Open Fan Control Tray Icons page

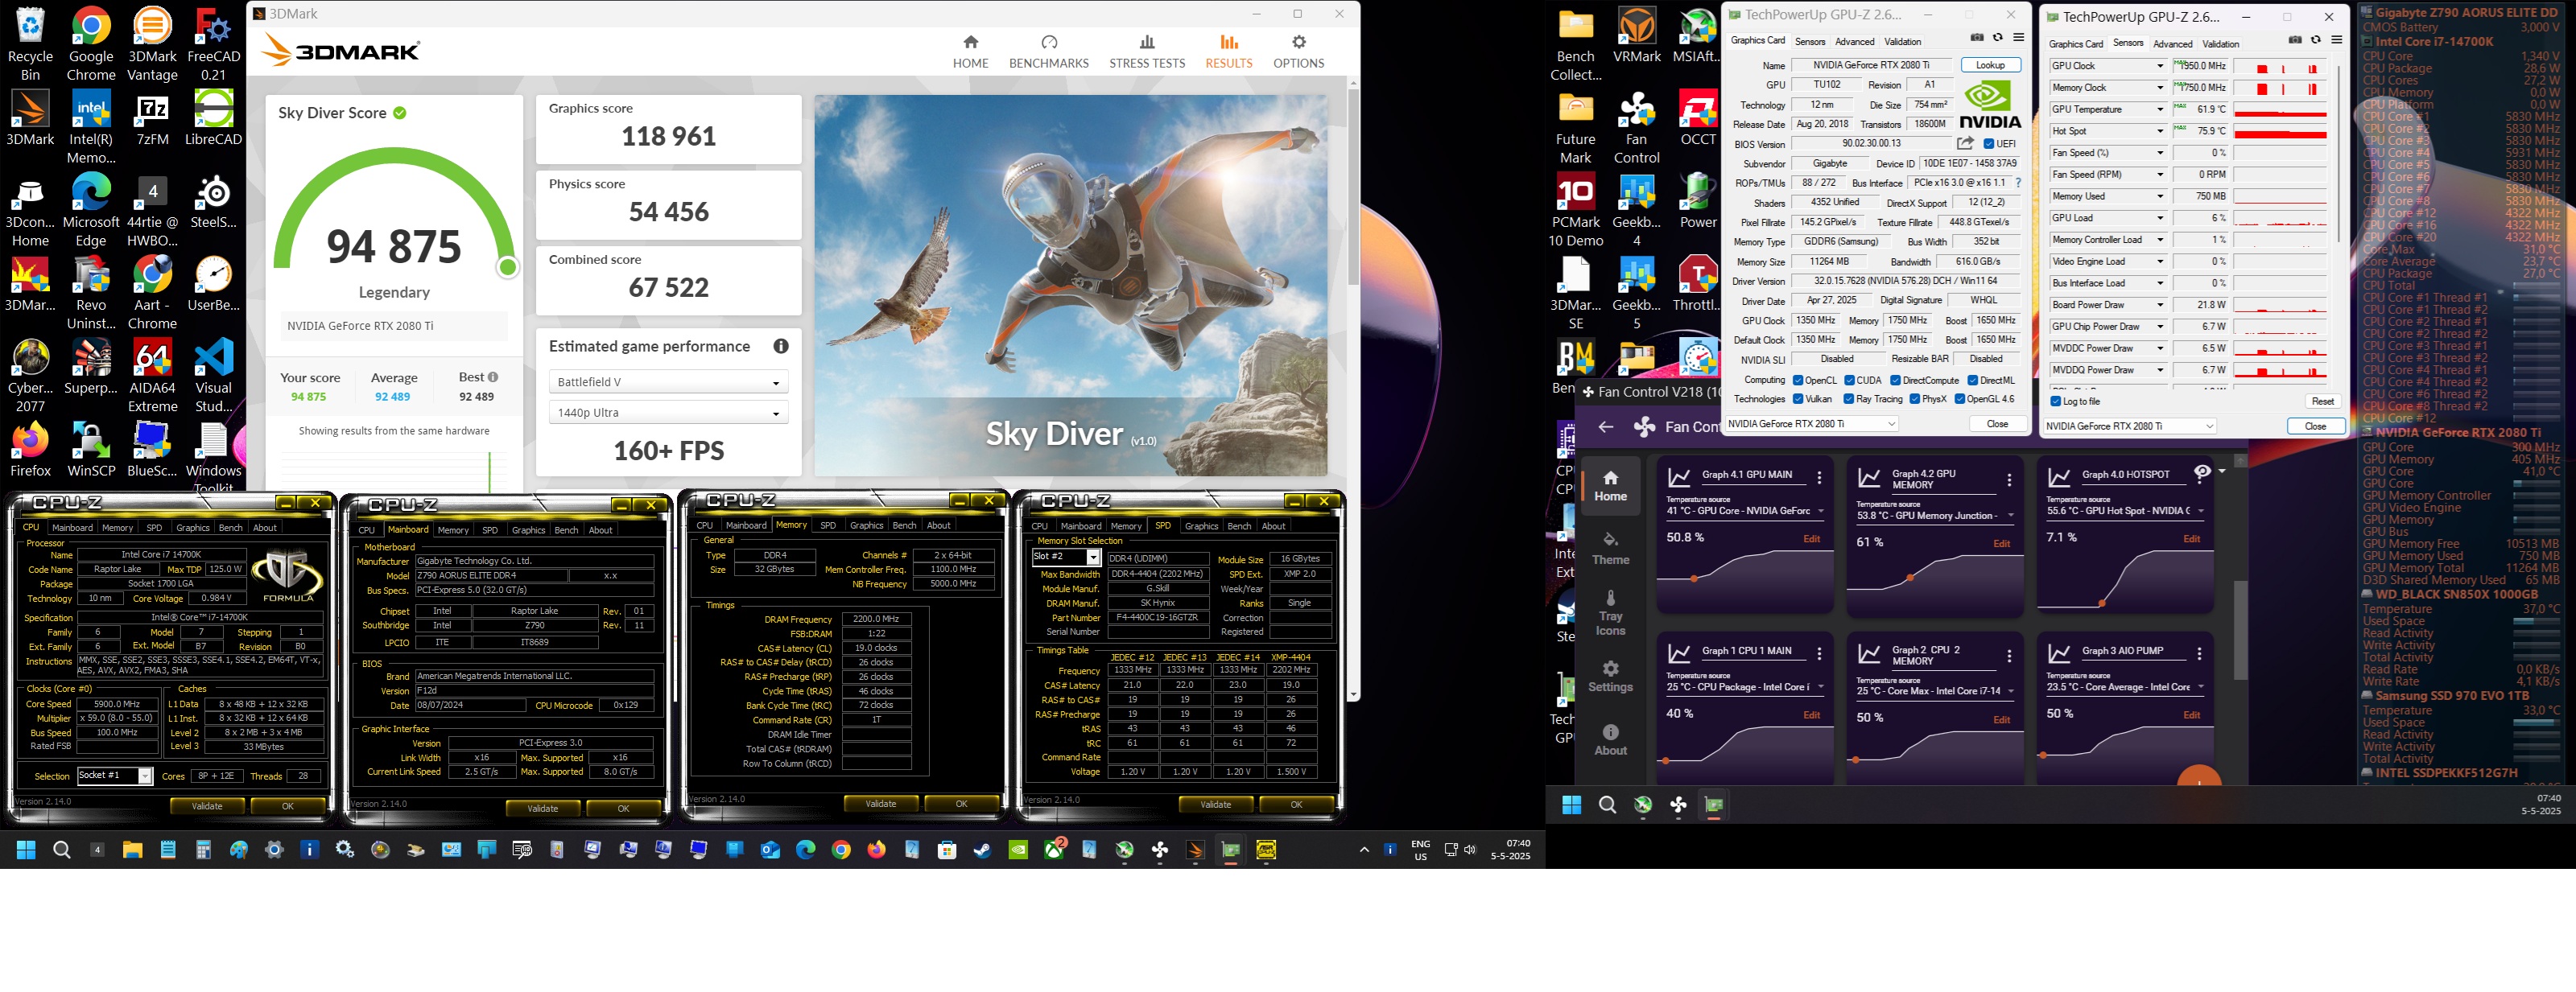pos(1610,612)
